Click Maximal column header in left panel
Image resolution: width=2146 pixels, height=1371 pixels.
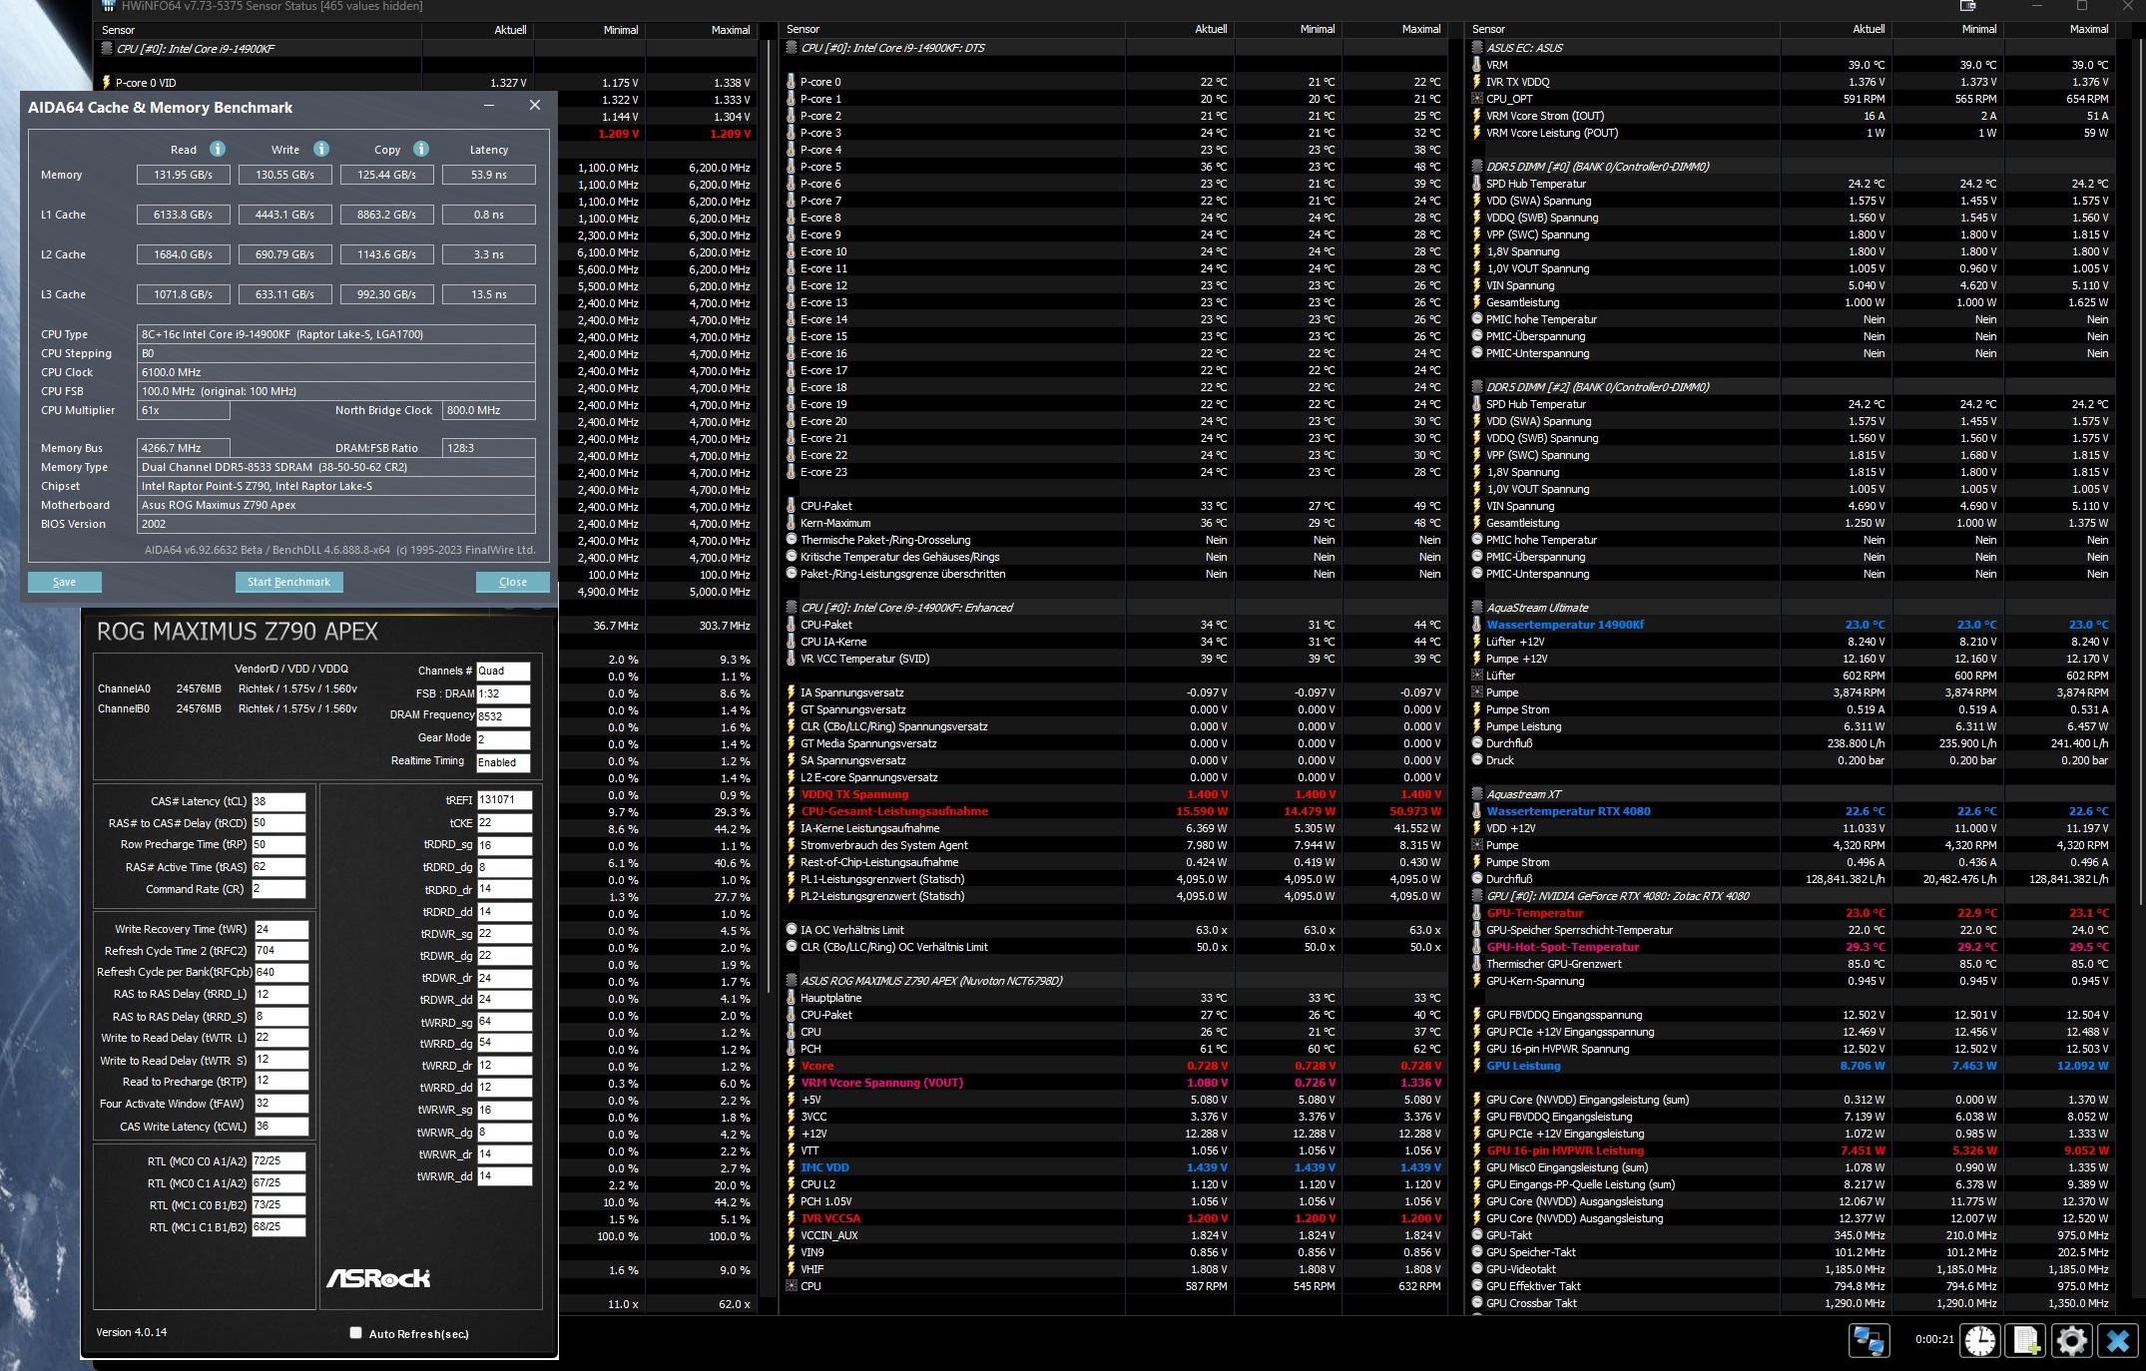(702, 30)
